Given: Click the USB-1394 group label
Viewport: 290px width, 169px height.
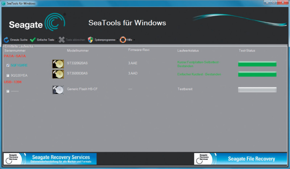Looking at the screenshot, I should click(x=13, y=82).
